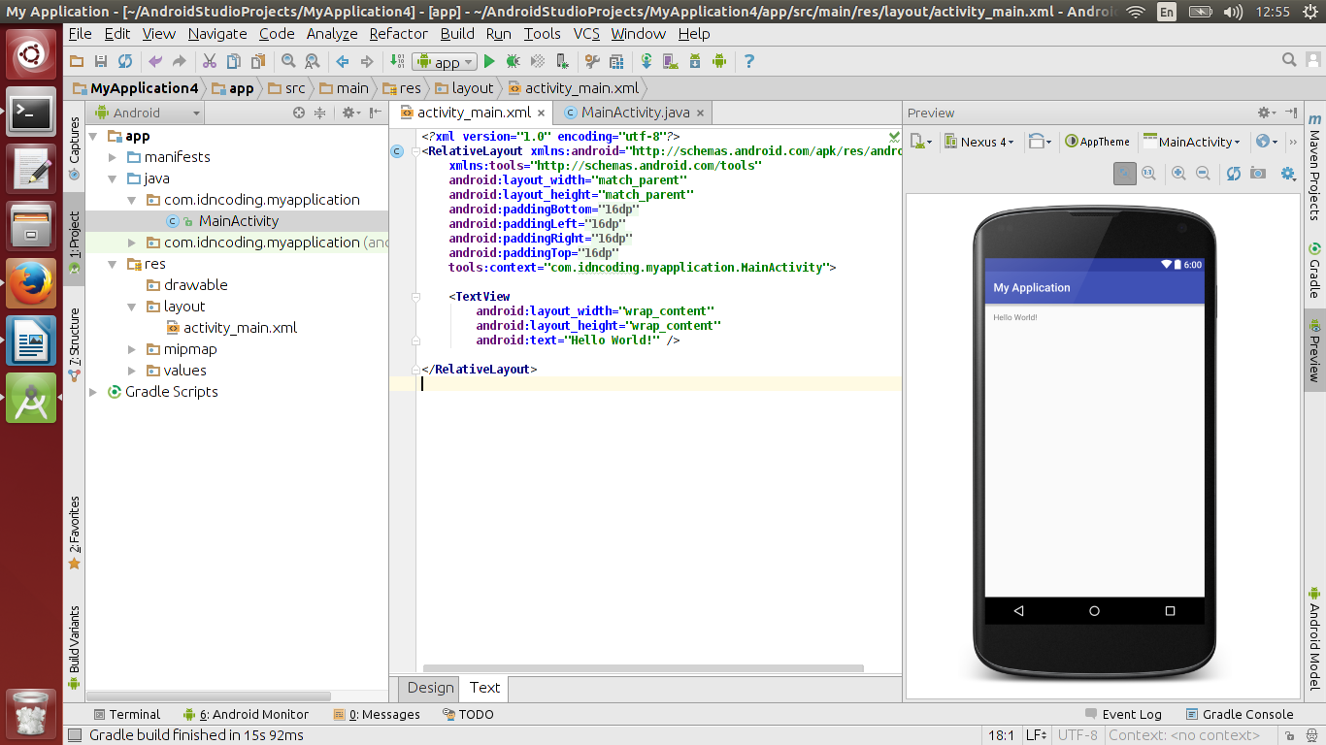Open the SDK Manager icon
Screen dimensions: 1326x745
click(x=694, y=61)
